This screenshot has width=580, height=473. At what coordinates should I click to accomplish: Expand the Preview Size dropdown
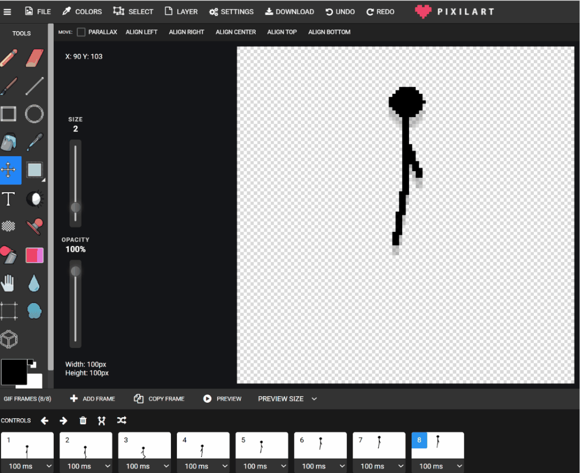(288, 399)
